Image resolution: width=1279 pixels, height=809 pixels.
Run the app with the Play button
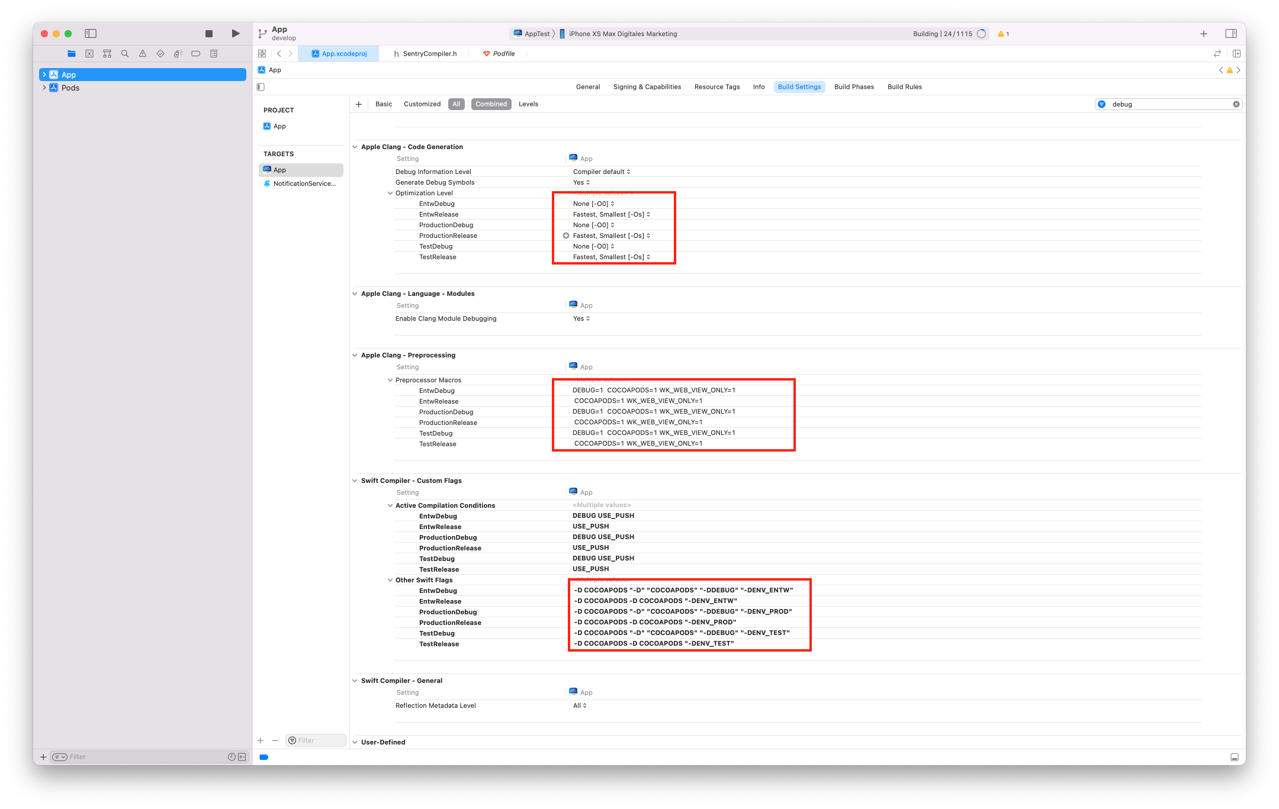tap(235, 34)
